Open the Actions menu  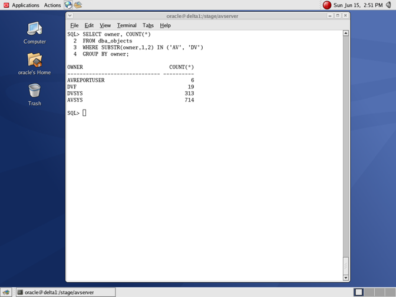tap(52, 5)
